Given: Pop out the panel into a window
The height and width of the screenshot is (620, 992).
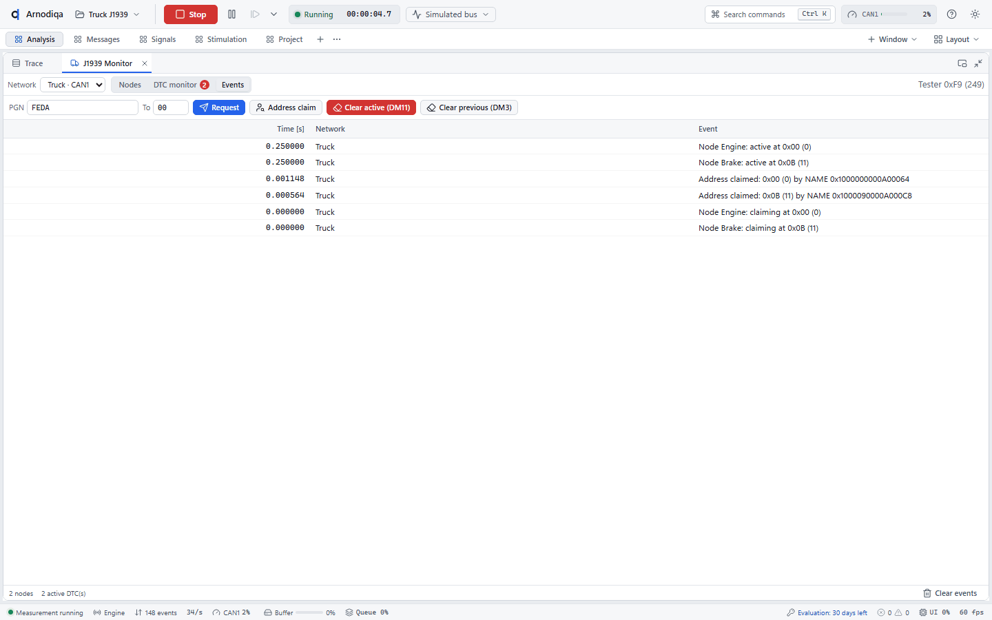Looking at the screenshot, I should pos(962,63).
